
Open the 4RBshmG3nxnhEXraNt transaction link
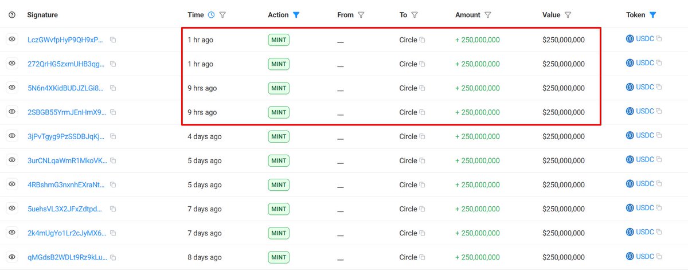point(65,184)
